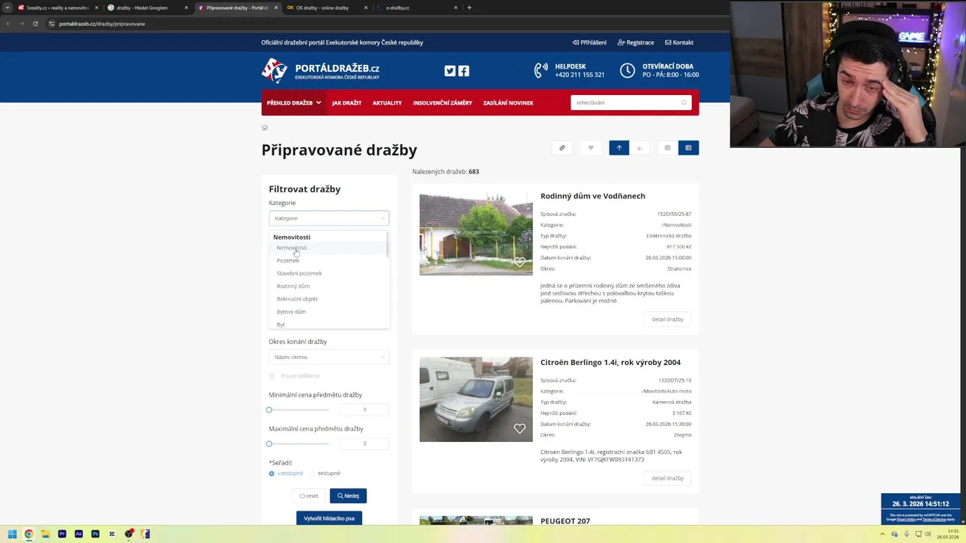This screenshot has height=543, width=966.
Task: Open detail dražby for Rodinný dům ve Vodňanech
Action: (x=667, y=319)
